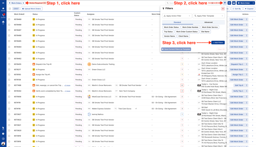
Task: Switch to the Advanced filters tab
Action: (209, 22)
